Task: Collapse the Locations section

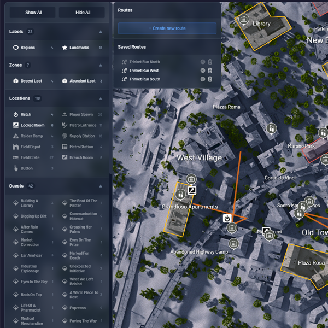Action: [101, 98]
